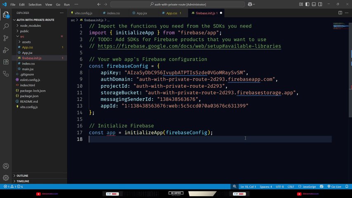352x198 pixels.
Task: Open editor More Actions ellipsis
Action: pos(347,13)
